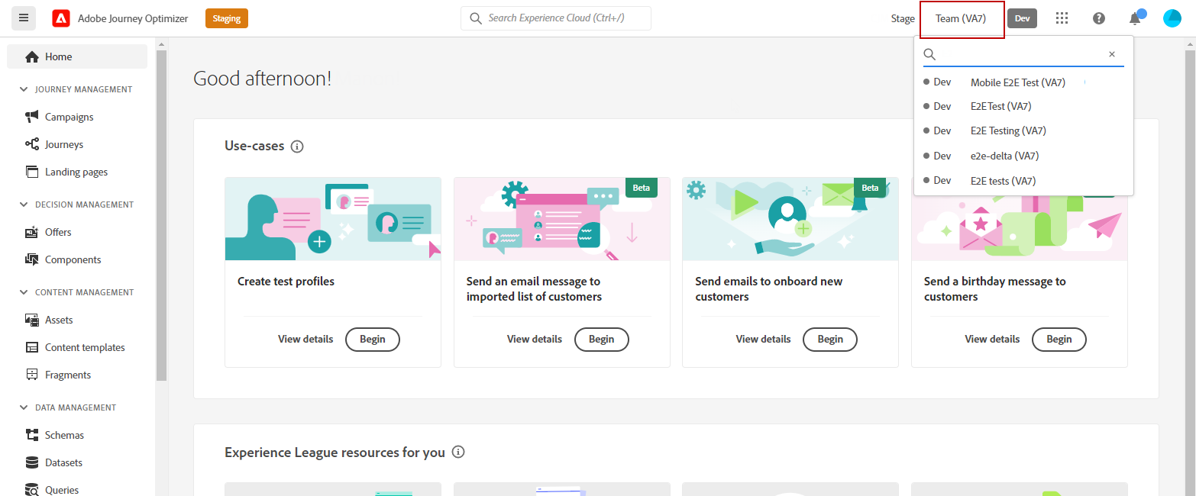The height and width of the screenshot is (496, 1196).
Task: Click the magnifier in sandbox search
Action: [x=929, y=54]
